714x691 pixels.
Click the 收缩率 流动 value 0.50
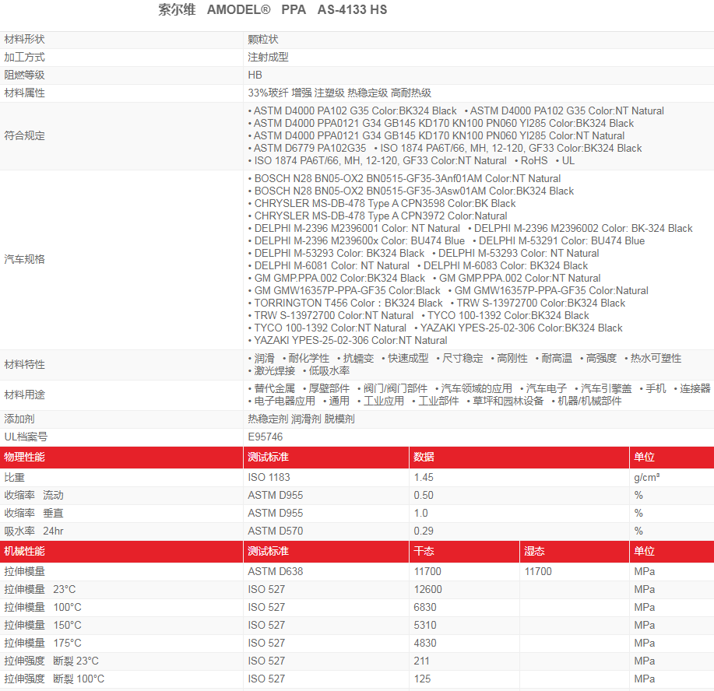click(424, 495)
